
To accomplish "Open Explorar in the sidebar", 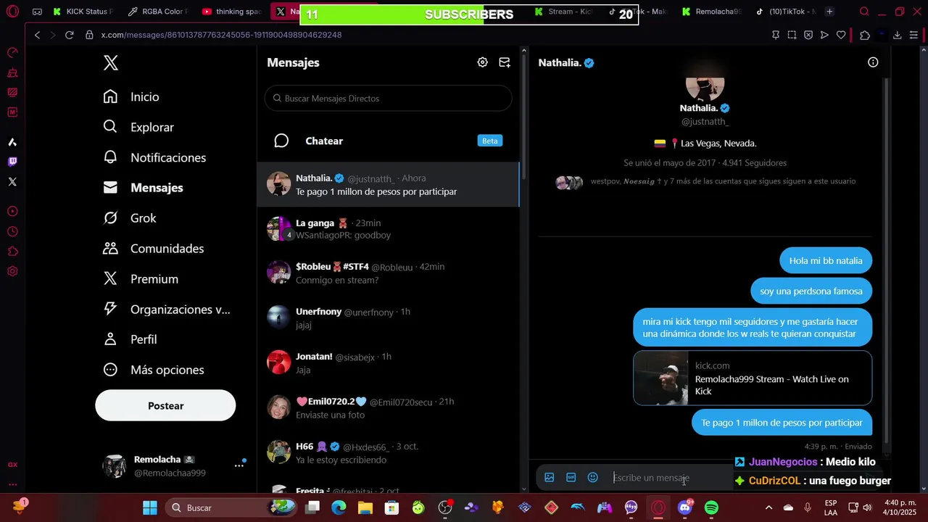I will coord(138,127).
